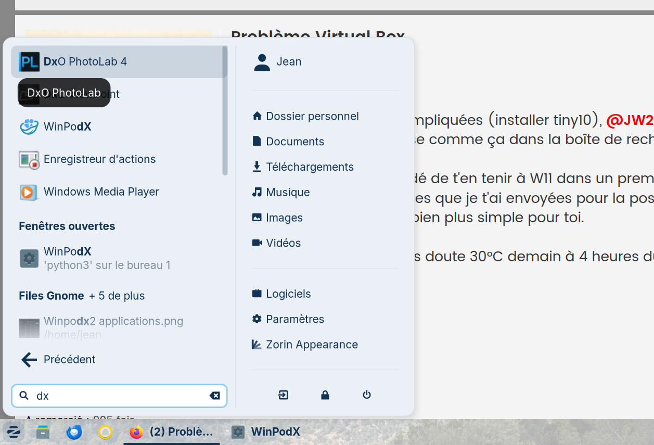The image size is (654, 445).
Task: Switch to open WinPodX python3 window
Action: [x=119, y=258]
